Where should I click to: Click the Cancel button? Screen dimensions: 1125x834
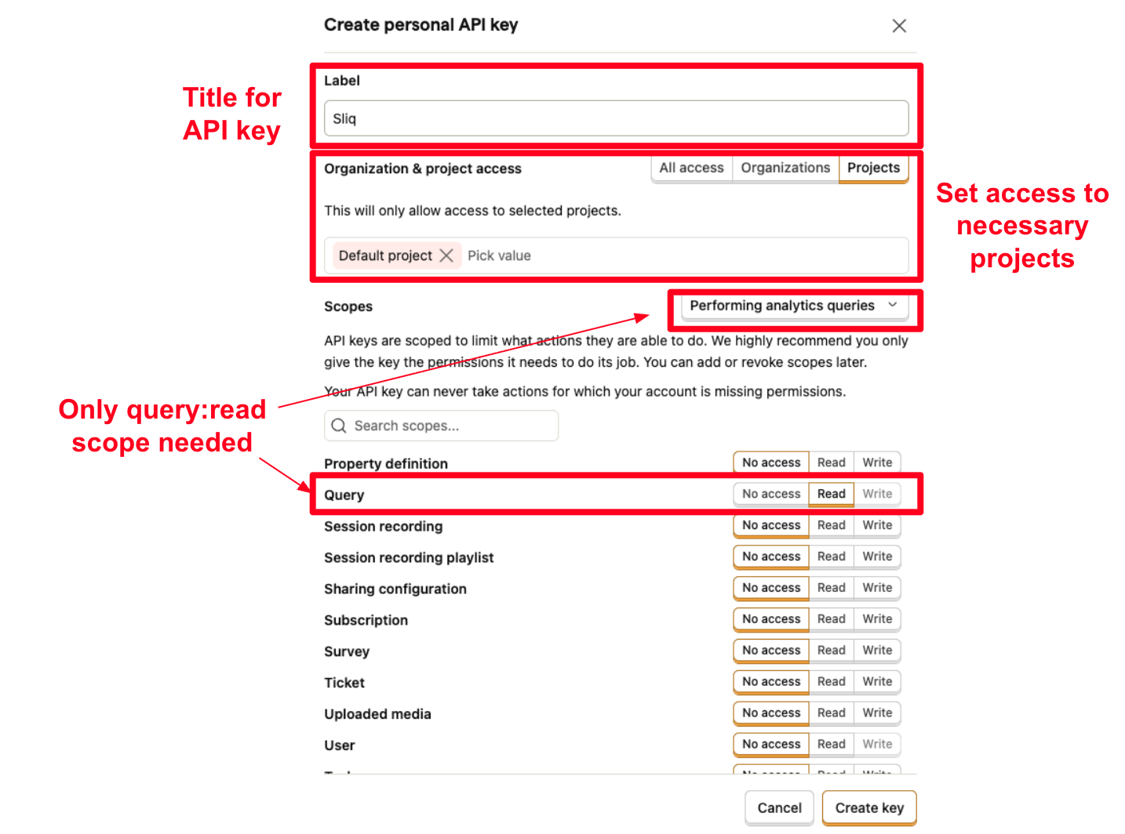click(x=779, y=807)
